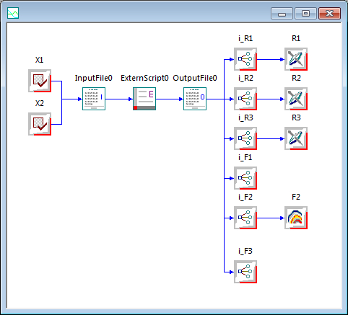348x315 pixels.
Task: Click the R1 response node icon
Action: (296, 59)
